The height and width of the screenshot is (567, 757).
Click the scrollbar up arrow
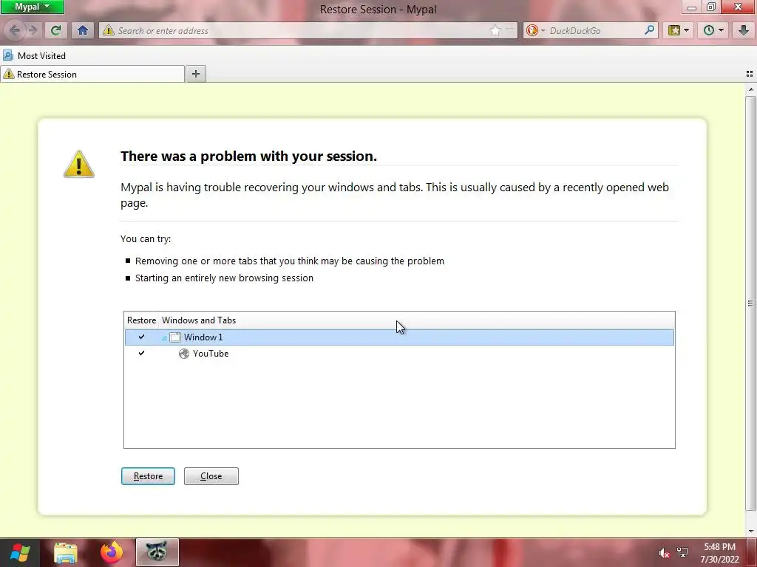(x=751, y=89)
